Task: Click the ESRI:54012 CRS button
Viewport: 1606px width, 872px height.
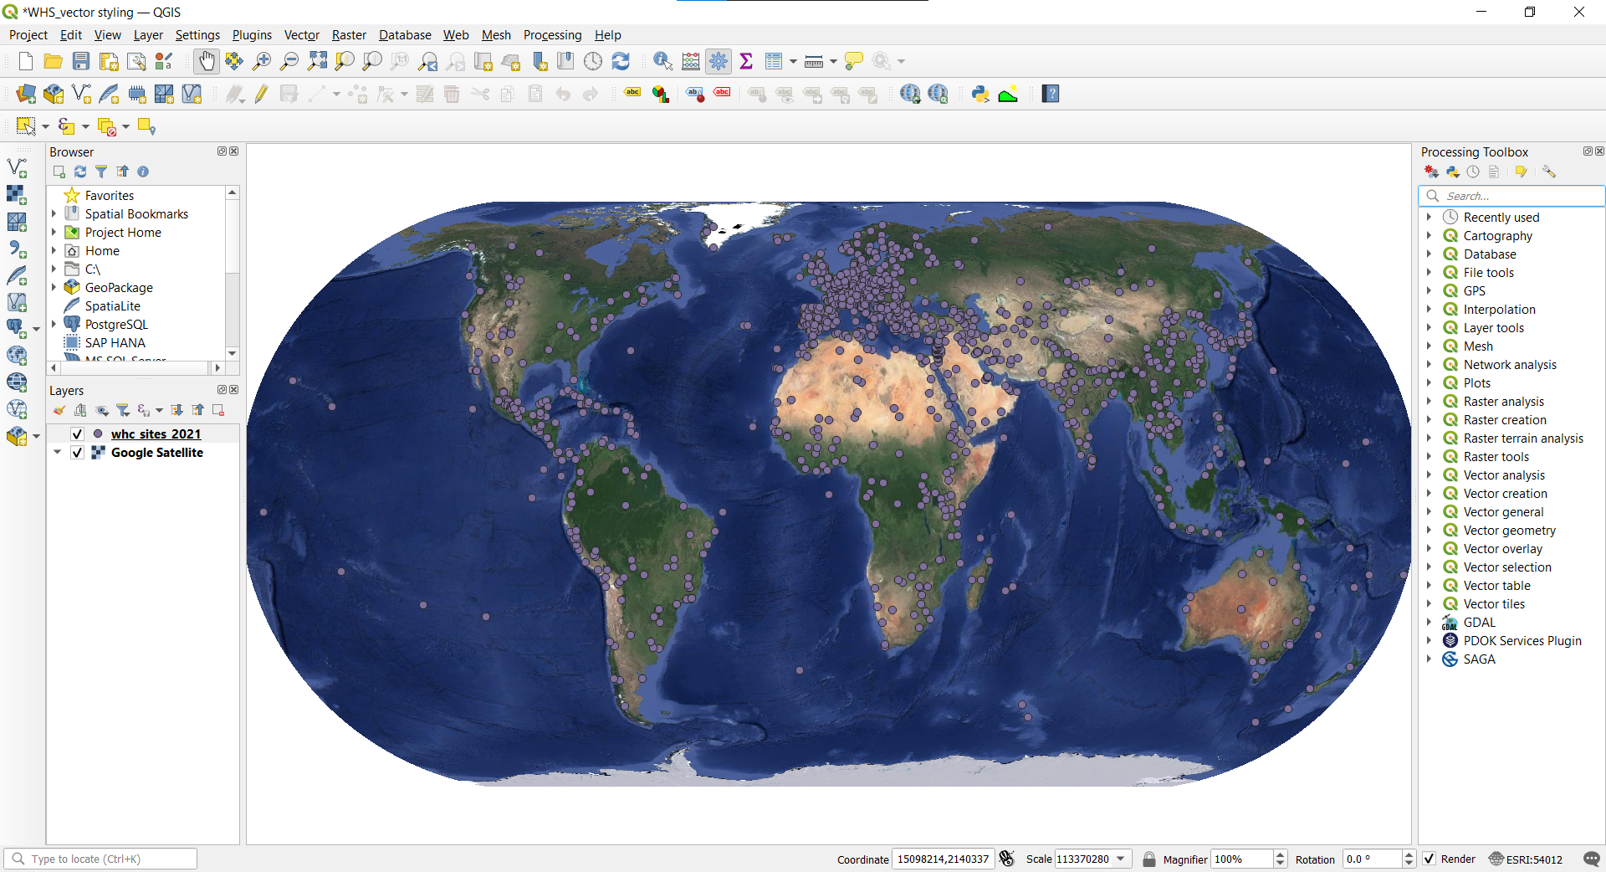Action: tap(1526, 859)
